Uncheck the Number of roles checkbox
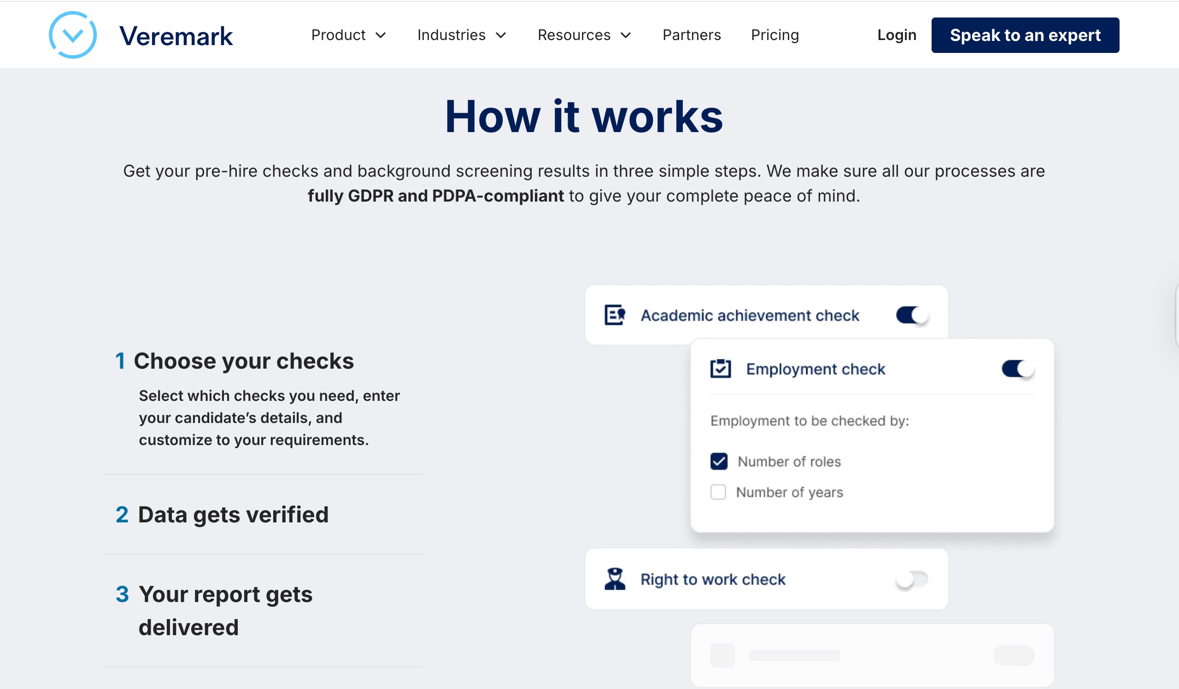The height and width of the screenshot is (689, 1179). pos(719,461)
